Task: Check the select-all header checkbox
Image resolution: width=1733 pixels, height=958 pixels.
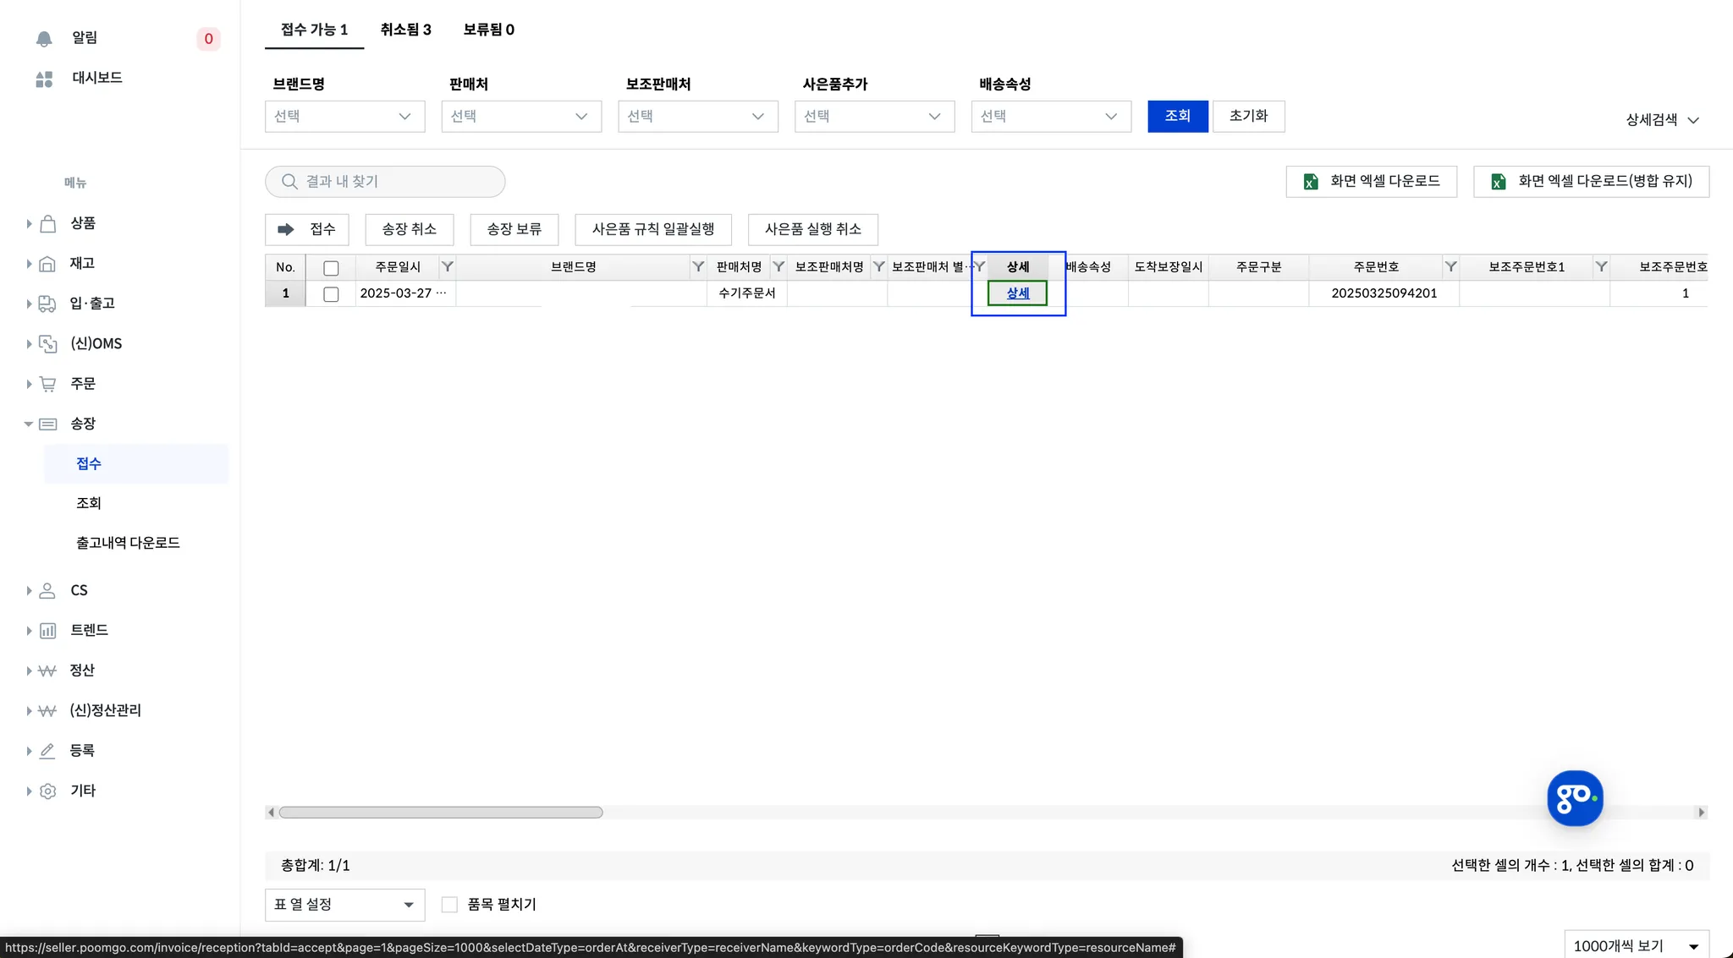Action: pyautogui.click(x=331, y=268)
